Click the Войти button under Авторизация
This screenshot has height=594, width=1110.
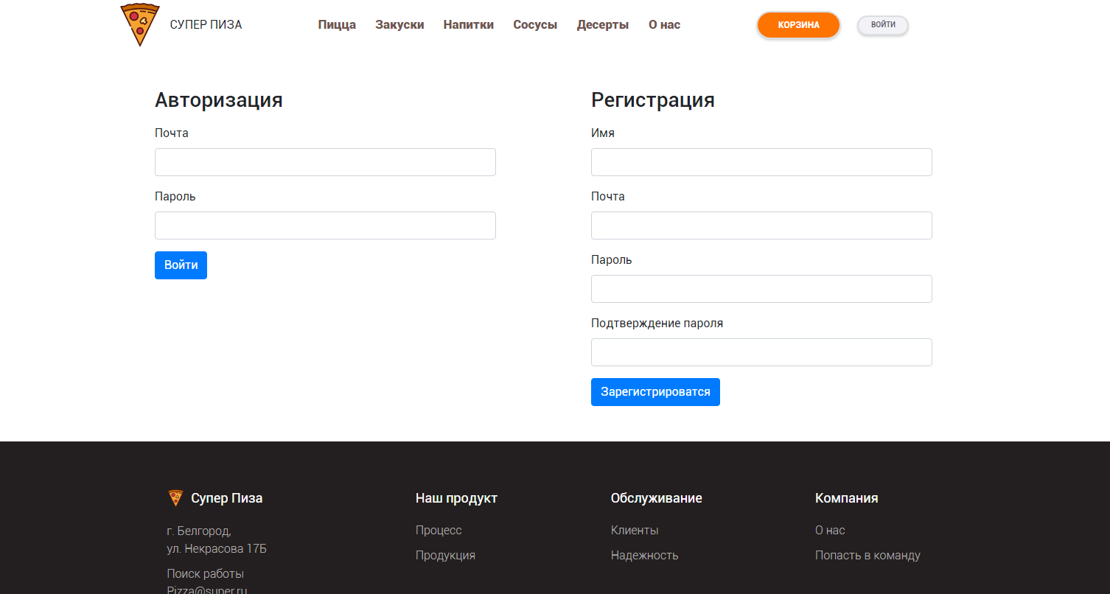181,265
